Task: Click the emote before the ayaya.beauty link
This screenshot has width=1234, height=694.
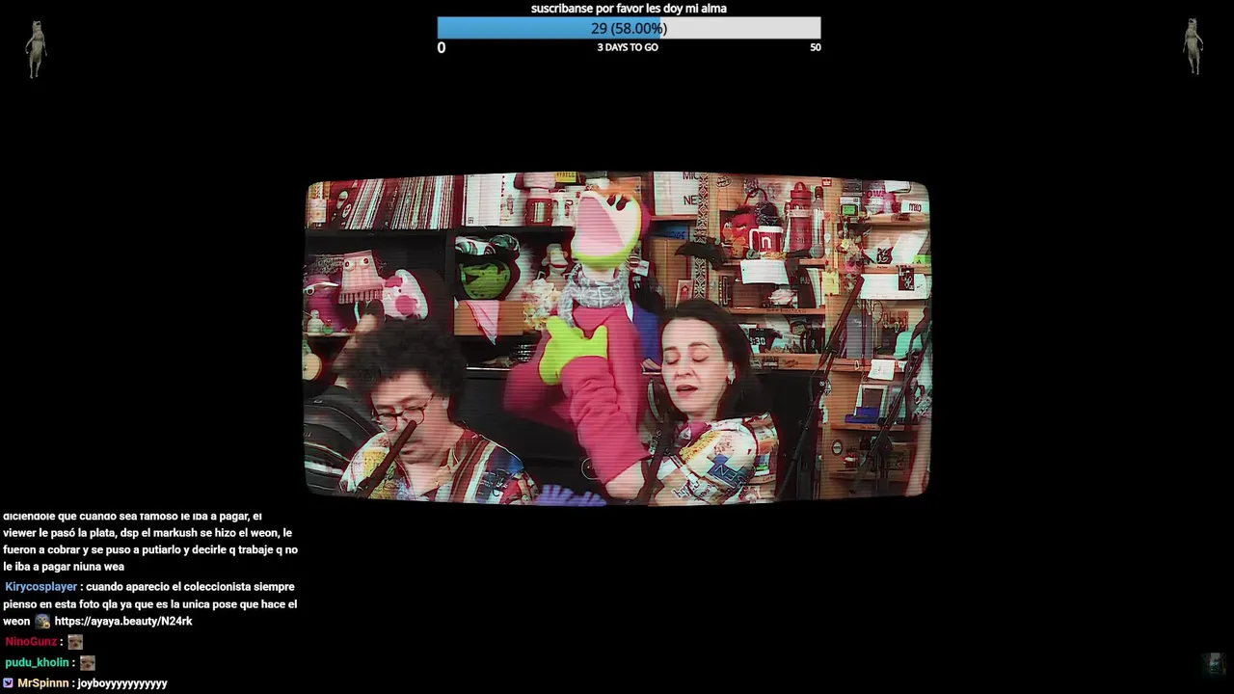Action: pyautogui.click(x=42, y=622)
